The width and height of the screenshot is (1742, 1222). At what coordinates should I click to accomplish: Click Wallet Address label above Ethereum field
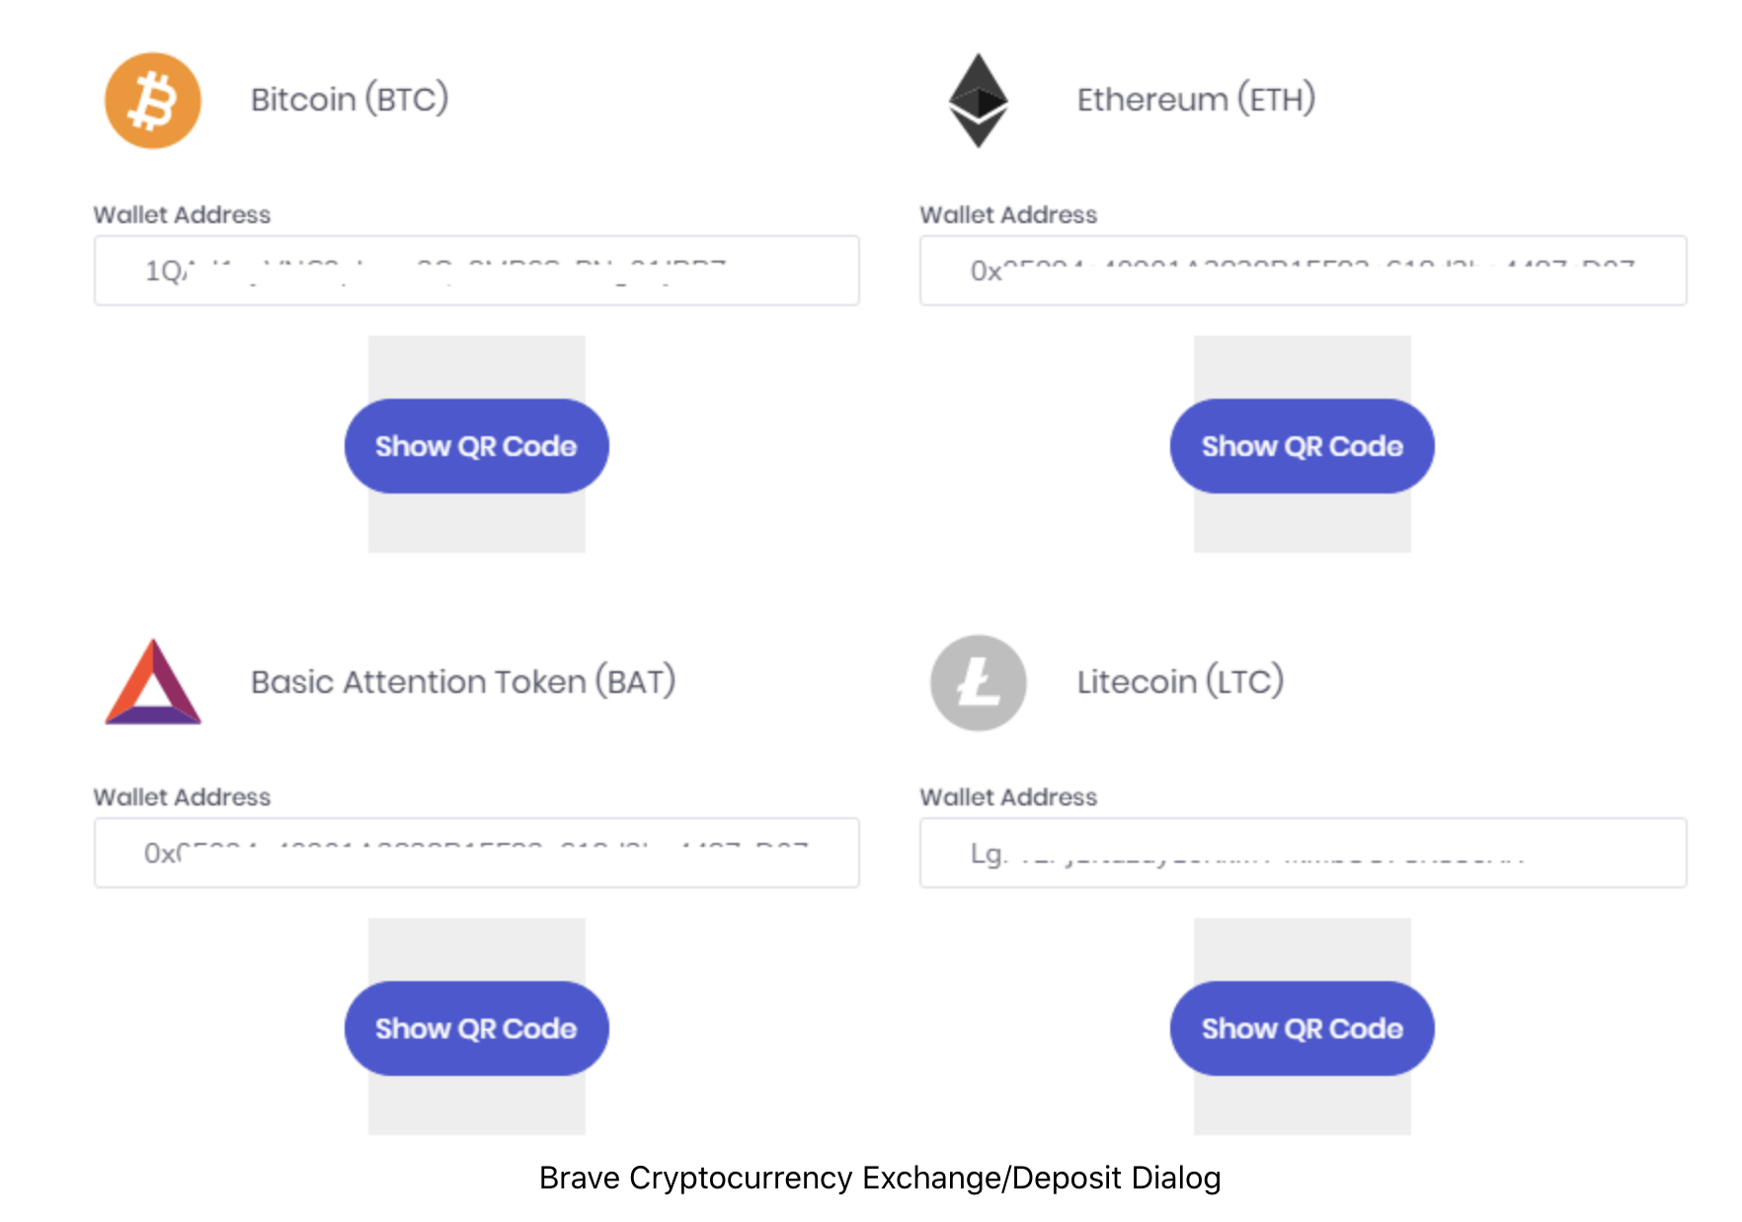tap(1008, 214)
